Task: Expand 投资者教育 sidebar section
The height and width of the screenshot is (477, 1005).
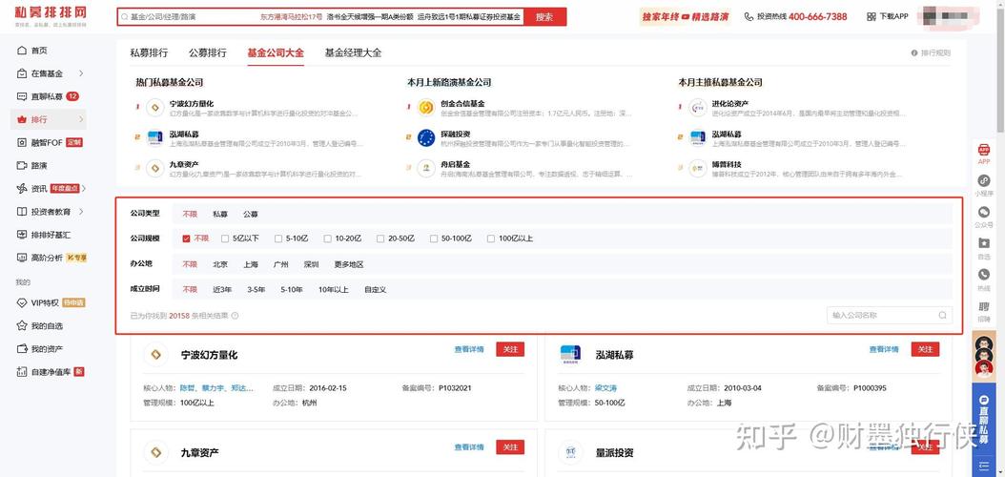Action: (x=81, y=212)
